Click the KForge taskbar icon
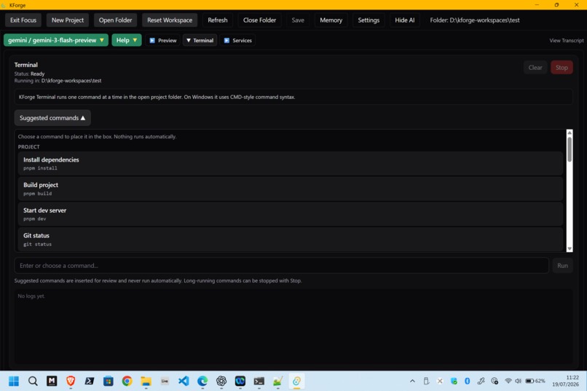Viewport: 587px width, 391px height. click(296, 381)
